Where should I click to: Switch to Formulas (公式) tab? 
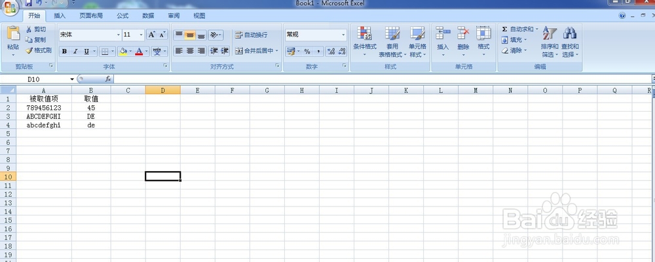[122, 16]
